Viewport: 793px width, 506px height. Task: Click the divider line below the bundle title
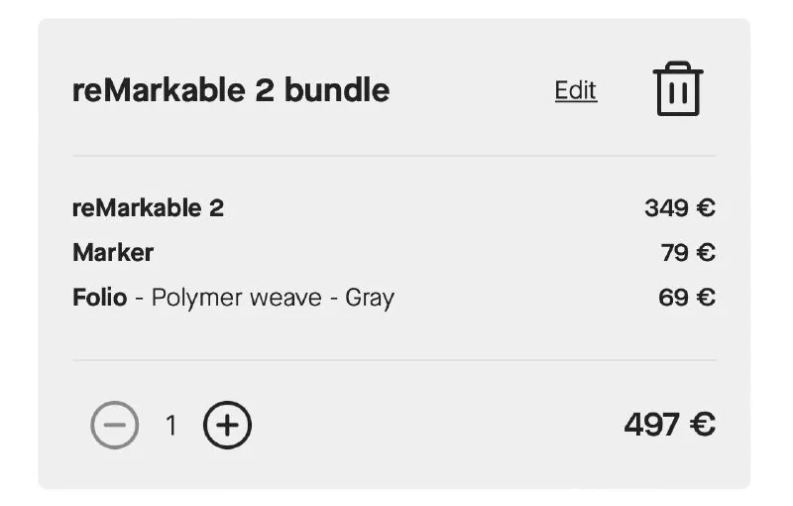pyautogui.click(x=395, y=156)
